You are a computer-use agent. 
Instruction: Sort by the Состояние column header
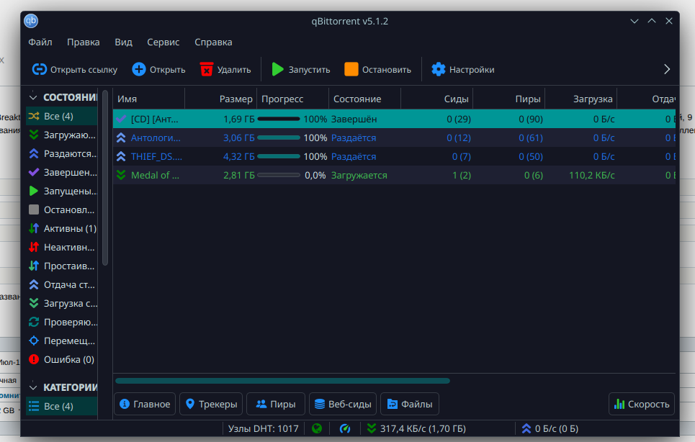point(365,99)
